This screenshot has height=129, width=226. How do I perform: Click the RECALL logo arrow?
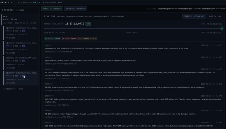pos(11,3)
